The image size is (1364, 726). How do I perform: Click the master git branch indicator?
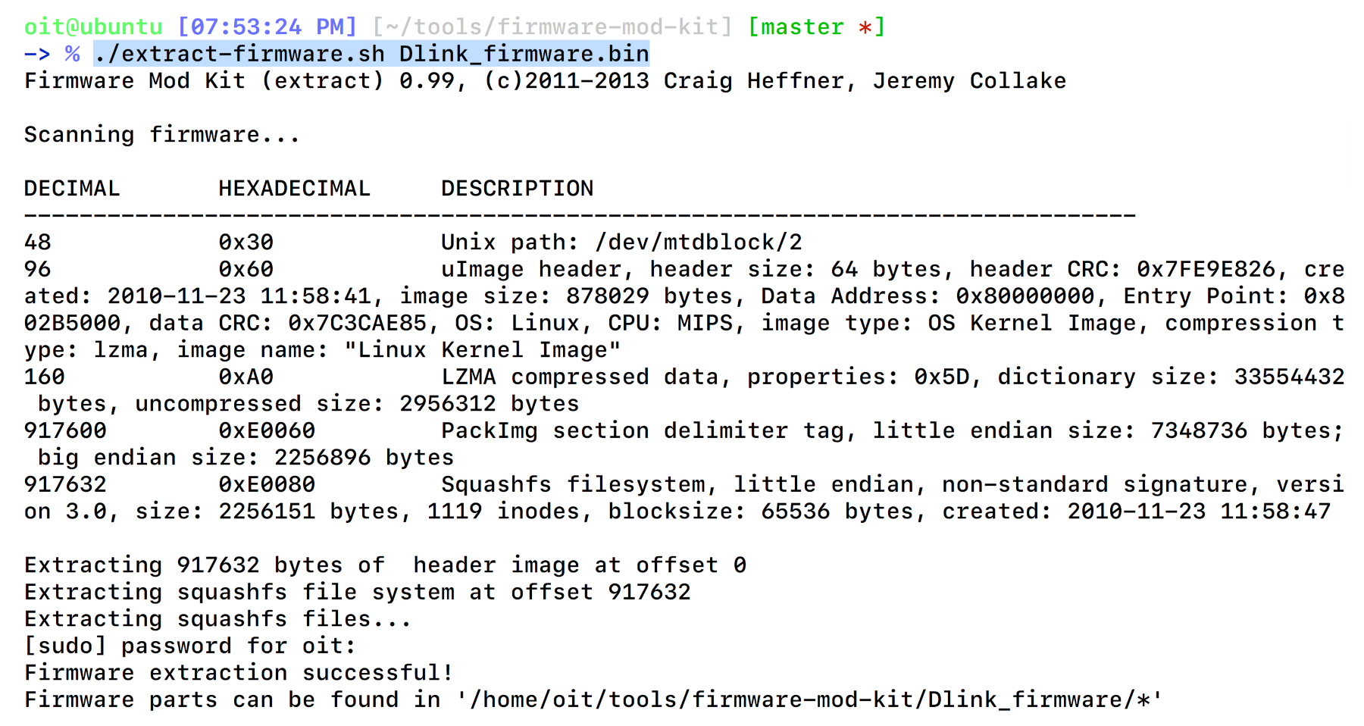[802, 27]
